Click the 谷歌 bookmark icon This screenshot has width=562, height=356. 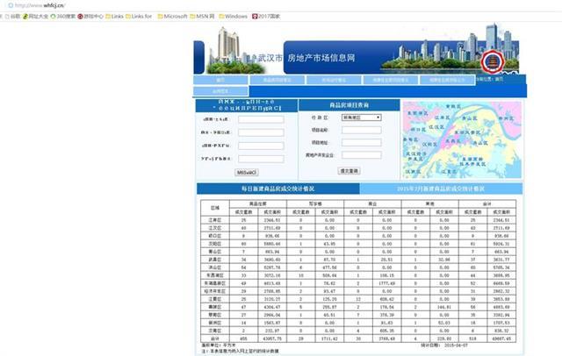tap(4, 16)
